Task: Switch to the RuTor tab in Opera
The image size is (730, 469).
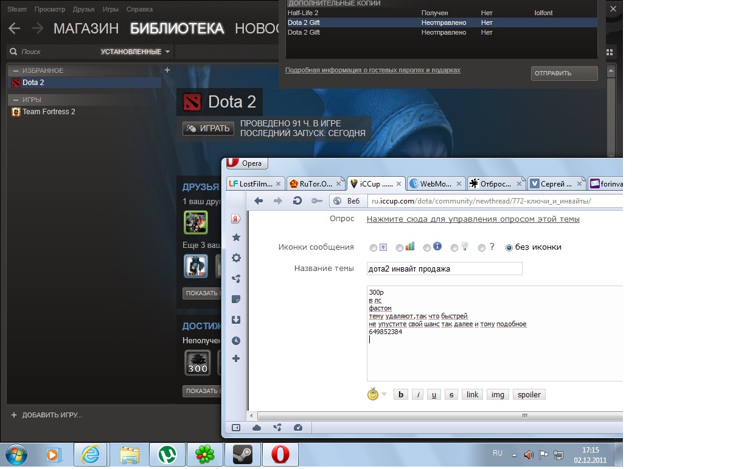Action: [316, 183]
